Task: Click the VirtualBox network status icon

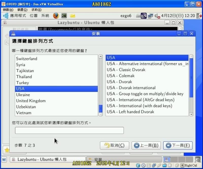Action: click(x=154, y=165)
